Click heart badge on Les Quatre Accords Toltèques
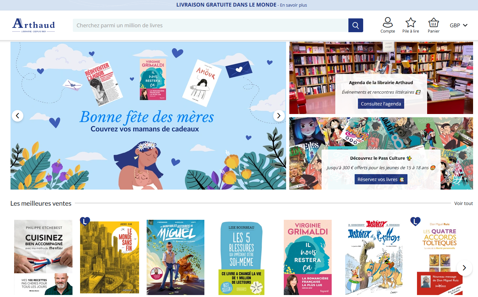 (415, 221)
